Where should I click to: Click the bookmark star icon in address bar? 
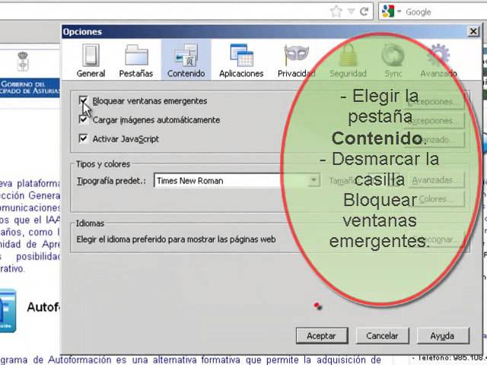[336, 12]
